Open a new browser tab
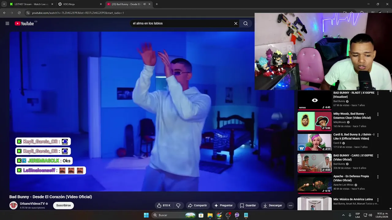The image size is (392, 220). 157,4
